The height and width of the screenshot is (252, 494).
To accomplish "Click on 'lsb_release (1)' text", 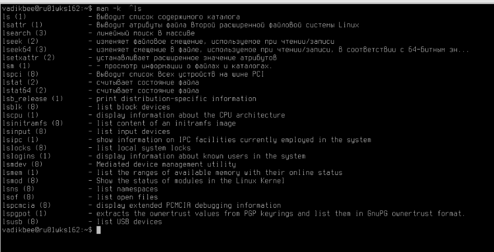I will click(x=33, y=99).
